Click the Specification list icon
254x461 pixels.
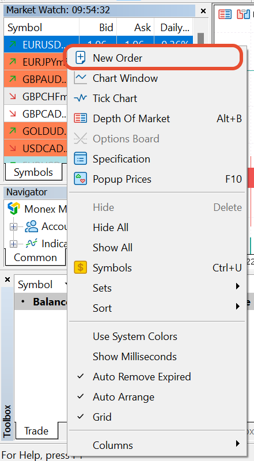80,159
